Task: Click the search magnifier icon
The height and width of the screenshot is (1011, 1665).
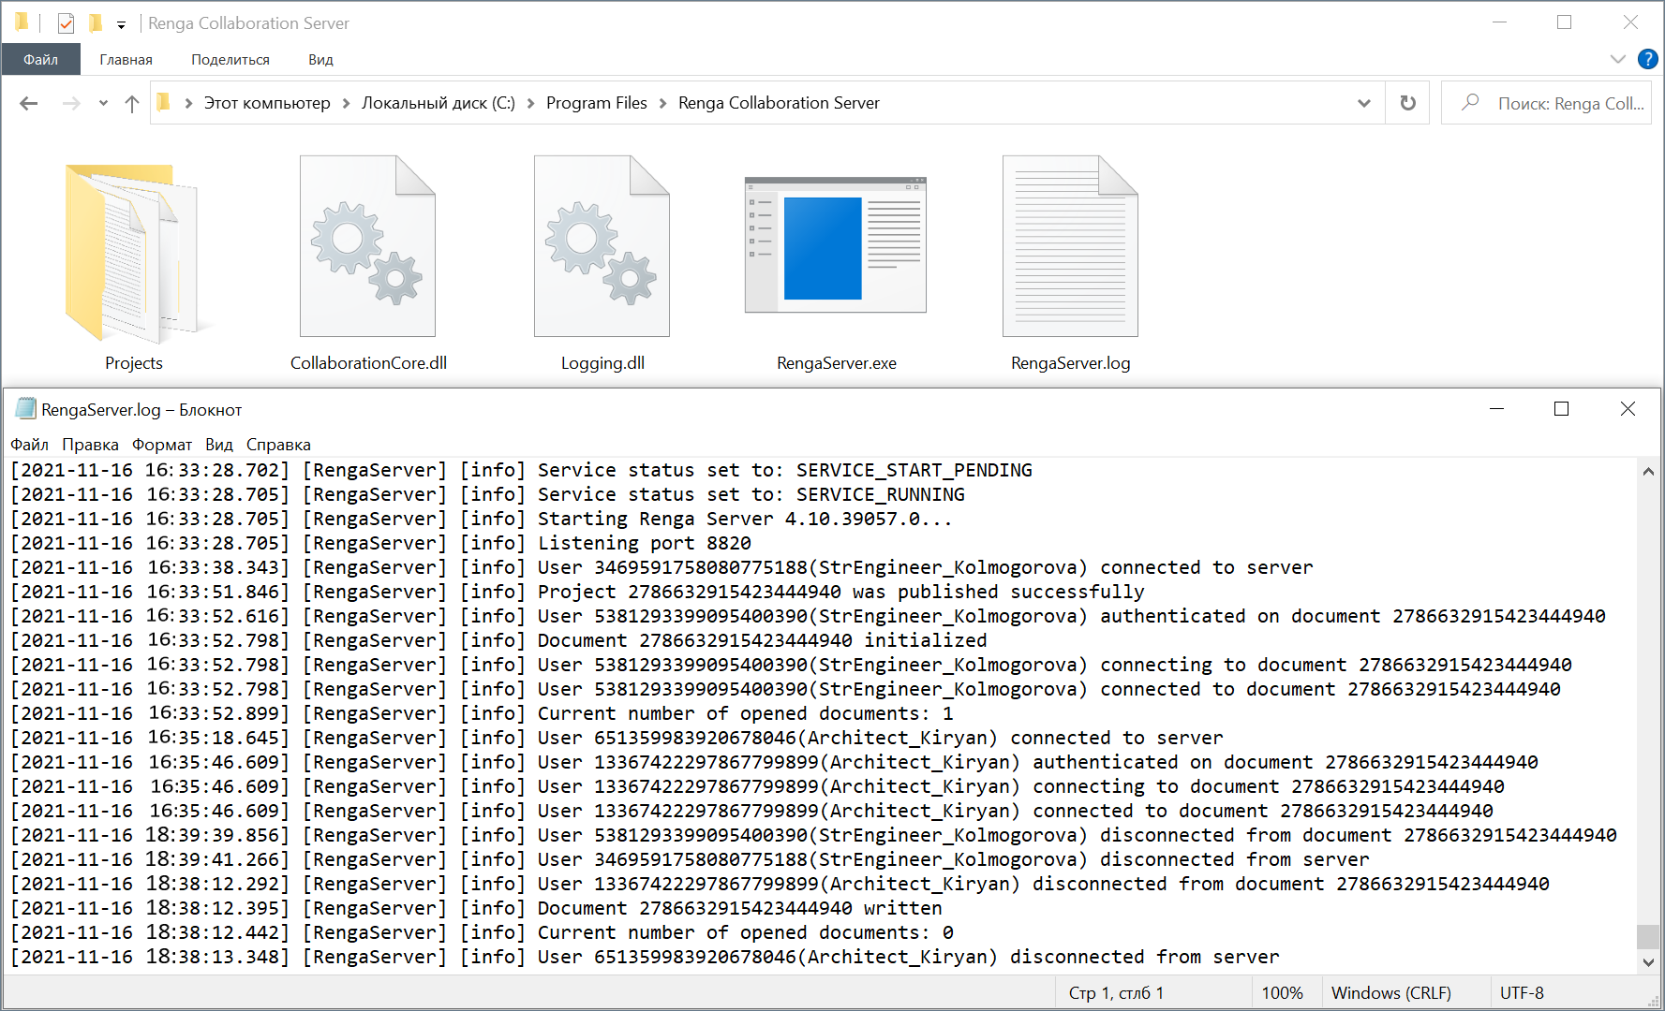Action: [1470, 102]
